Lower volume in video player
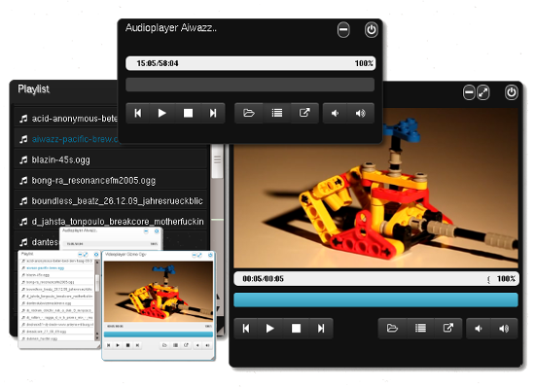 [x=479, y=329]
